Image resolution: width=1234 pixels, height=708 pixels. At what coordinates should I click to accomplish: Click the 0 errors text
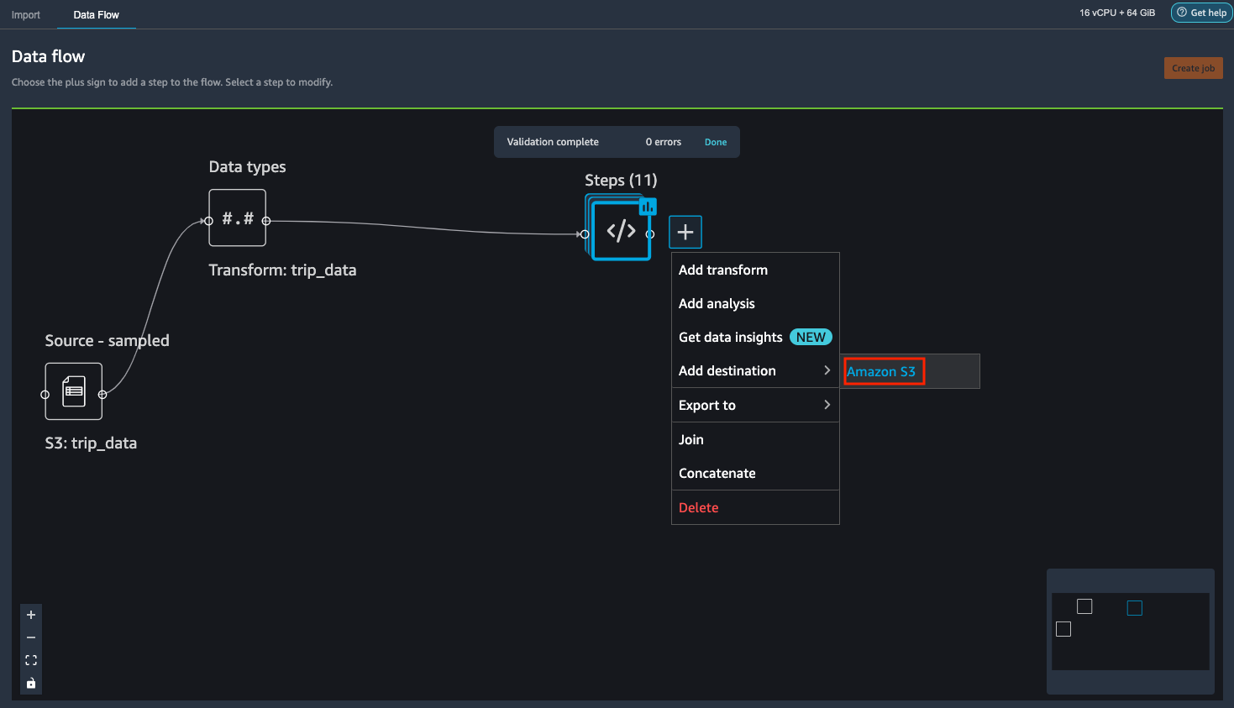click(664, 142)
